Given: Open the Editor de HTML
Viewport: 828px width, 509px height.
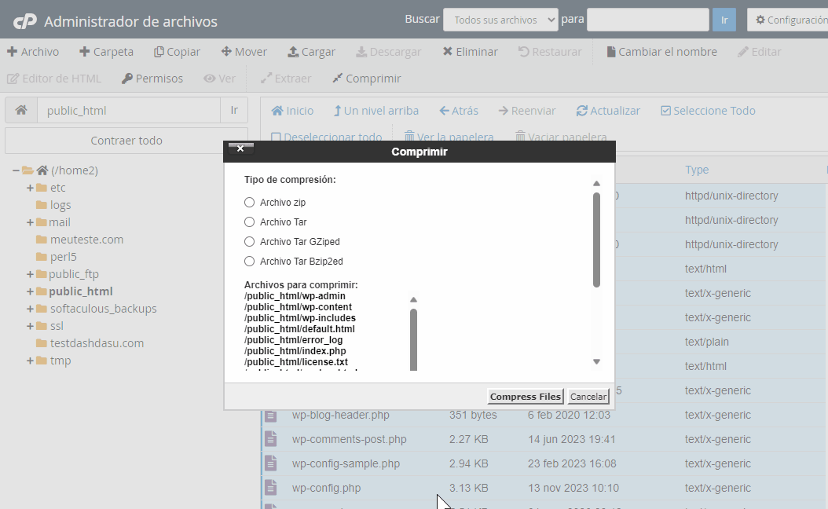Looking at the screenshot, I should 54,78.
